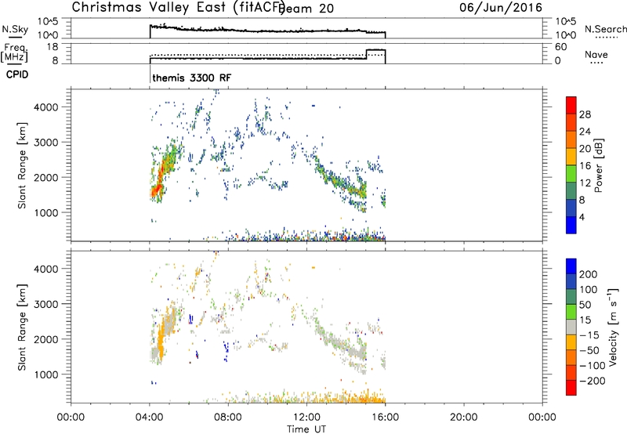Click the '28' power colorbar tick label

[x=585, y=114]
